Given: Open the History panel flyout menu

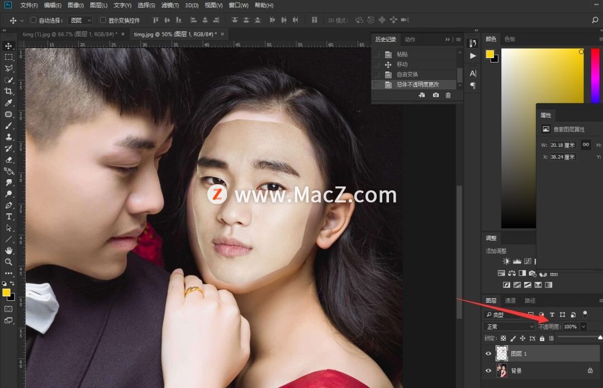Looking at the screenshot, I should (x=458, y=40).
